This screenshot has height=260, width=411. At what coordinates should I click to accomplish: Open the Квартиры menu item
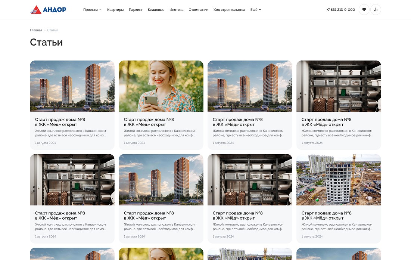click(x=115, y=10)
